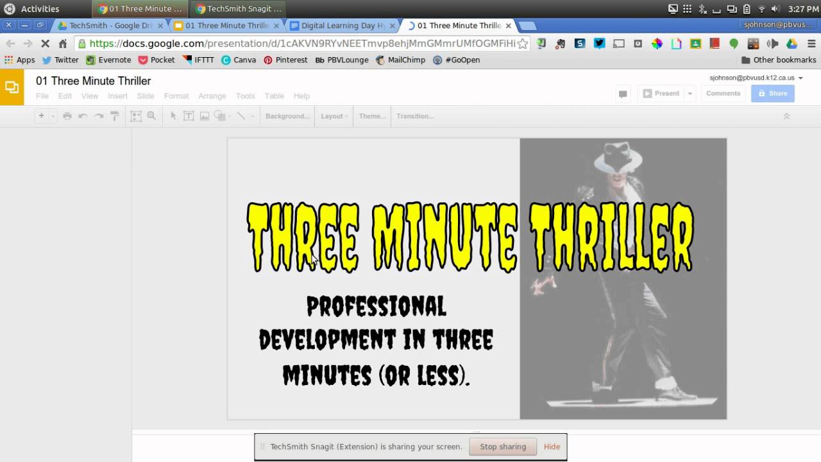Click the Hangouts green extension icon

click(734, 44)
